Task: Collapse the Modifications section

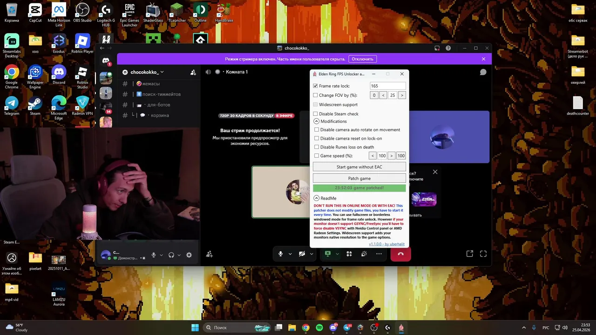Action: 316,121
